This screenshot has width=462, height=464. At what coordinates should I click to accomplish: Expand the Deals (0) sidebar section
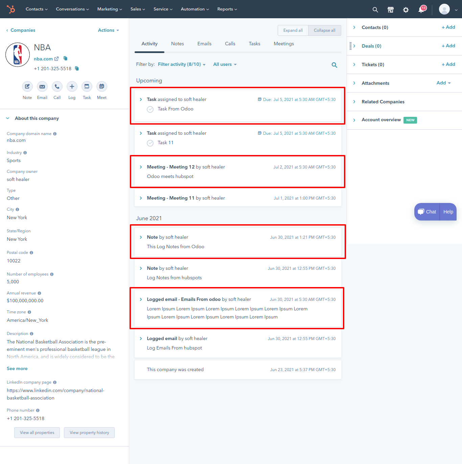(x=354, y=46)
